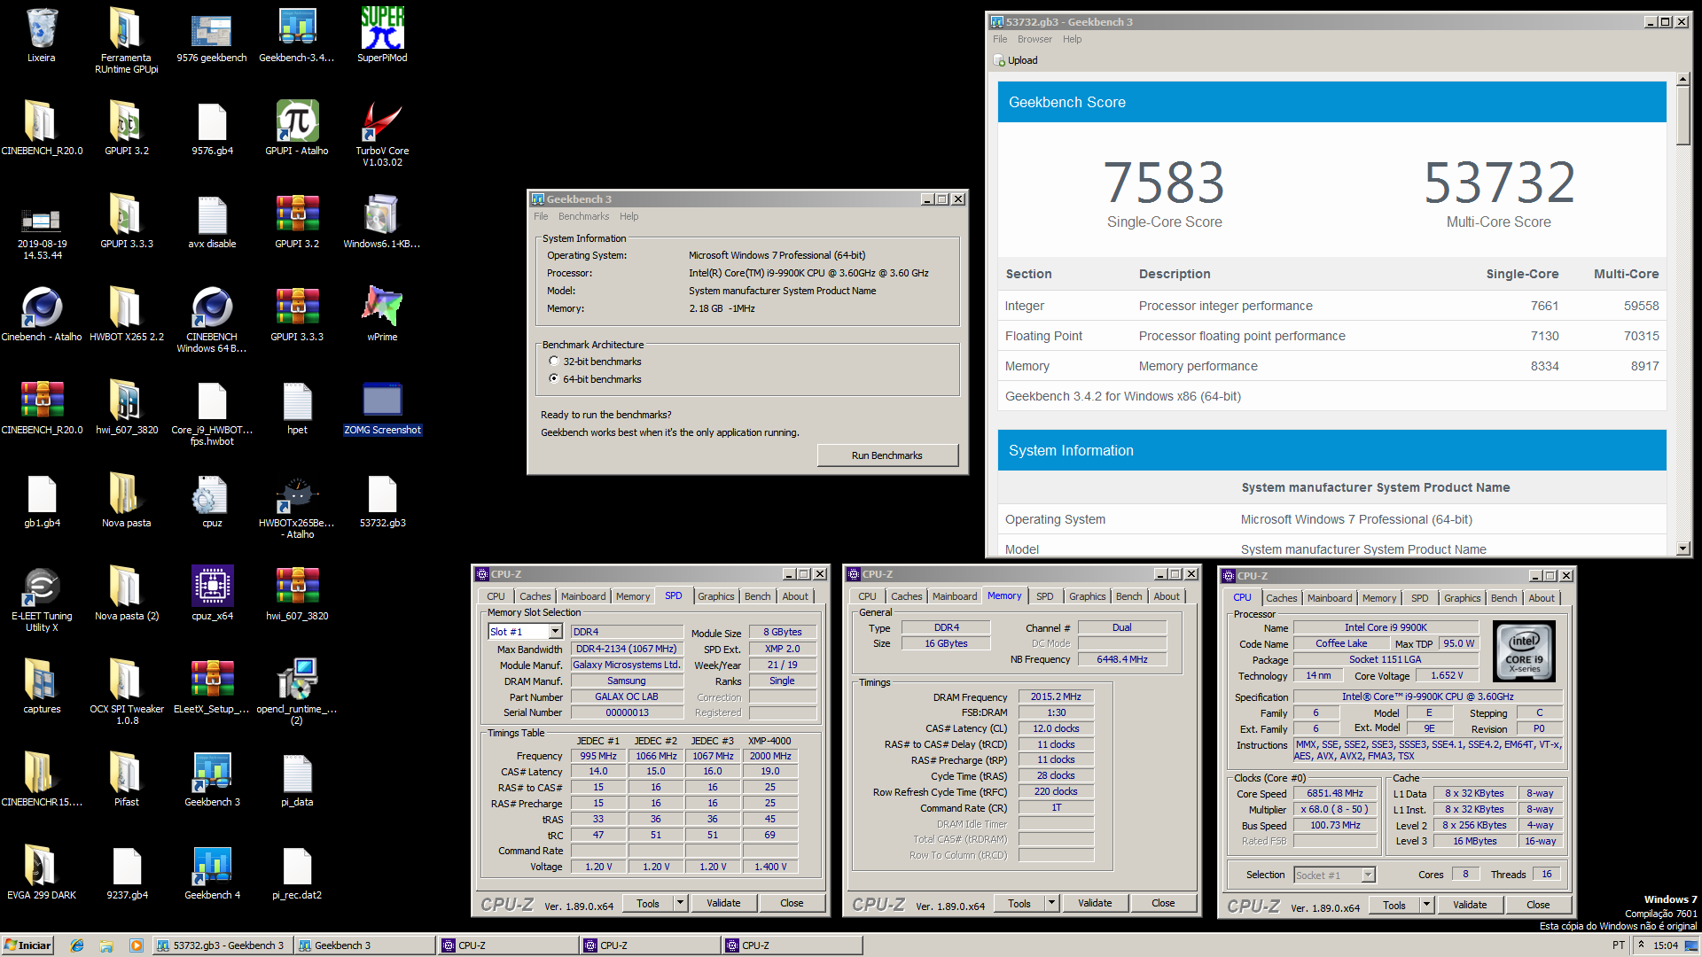Expand Tools dropdown arrow in Memory CPU-Z window

(x=1051, y=904)
